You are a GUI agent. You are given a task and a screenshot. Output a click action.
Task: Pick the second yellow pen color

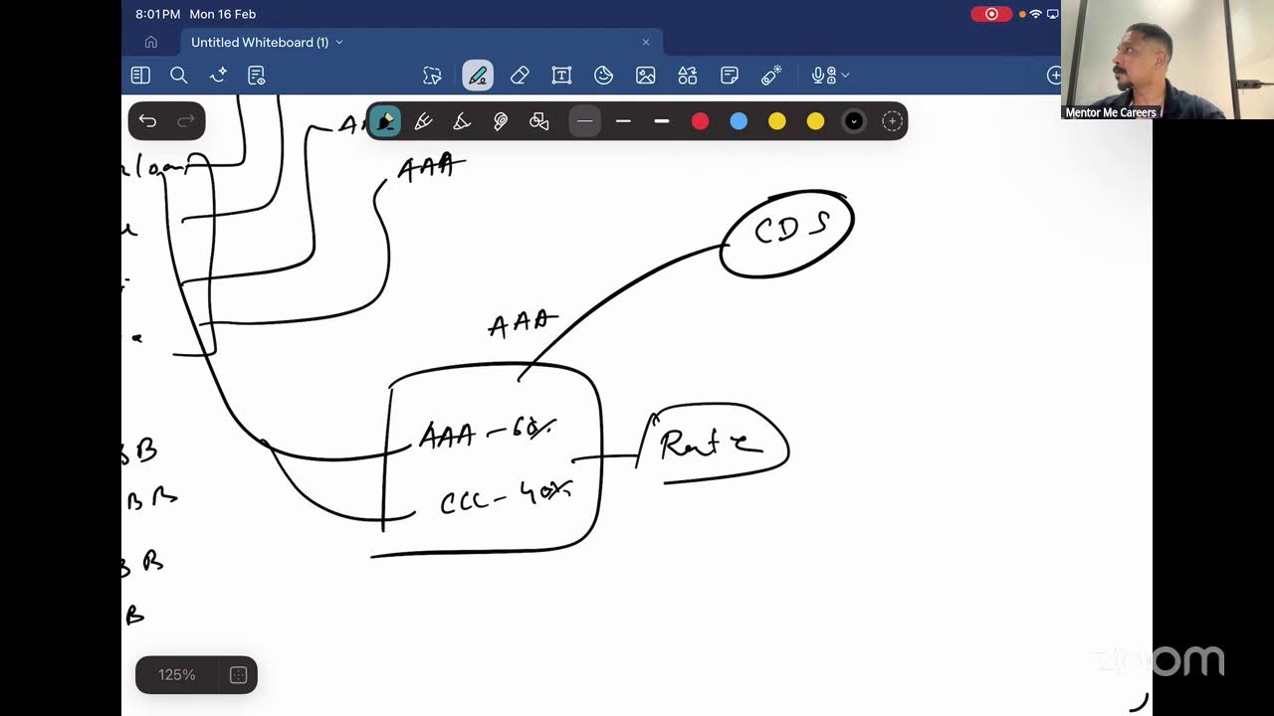pos(815,121)
